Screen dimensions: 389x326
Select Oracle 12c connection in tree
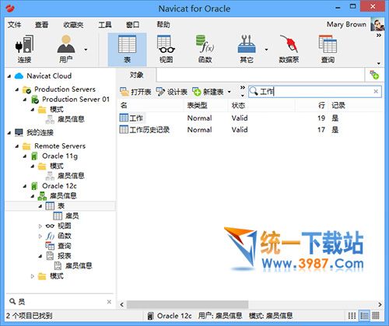pyautogui.click(x=59, y=186)
